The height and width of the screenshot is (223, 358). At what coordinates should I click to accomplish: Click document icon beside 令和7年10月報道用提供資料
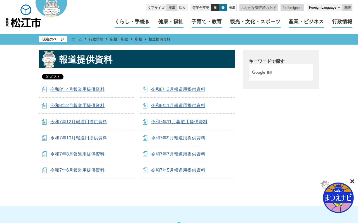click(44, 138)
